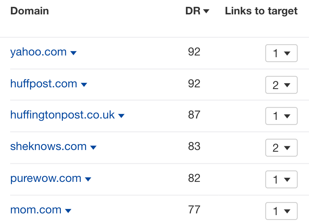Expand the arrow next to mom.com
309x224 pixels.
tap(68, 211)
